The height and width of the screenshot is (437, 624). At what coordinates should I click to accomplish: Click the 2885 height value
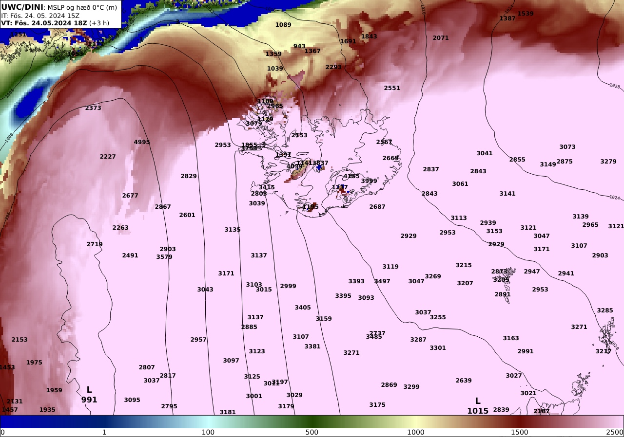pyautogui.click(x=249, y=327)
